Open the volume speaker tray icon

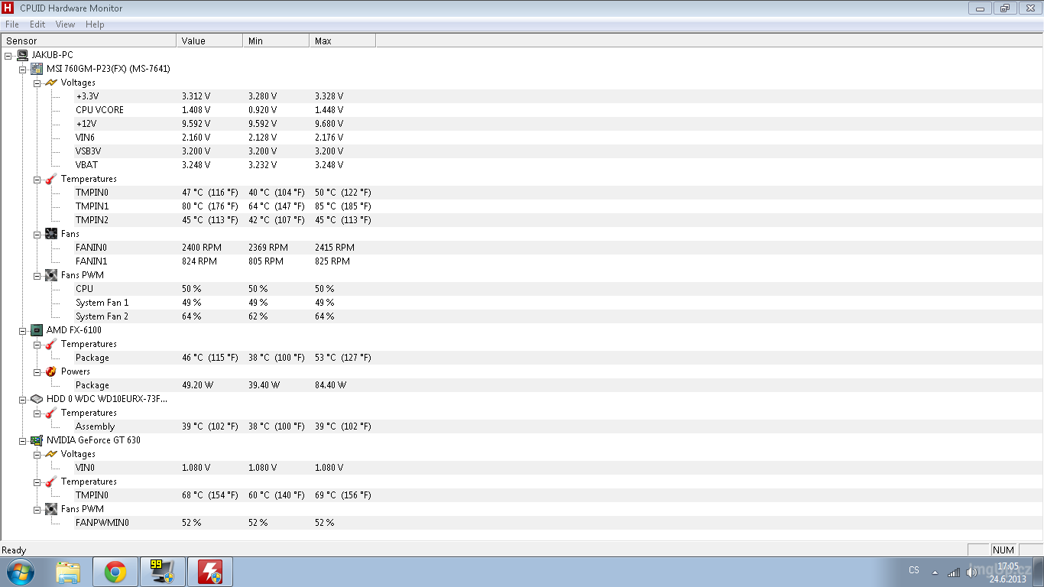pos(971,572)
